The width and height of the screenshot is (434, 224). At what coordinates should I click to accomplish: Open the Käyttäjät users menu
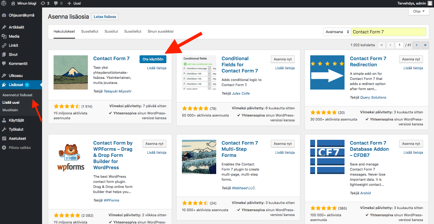21,120
